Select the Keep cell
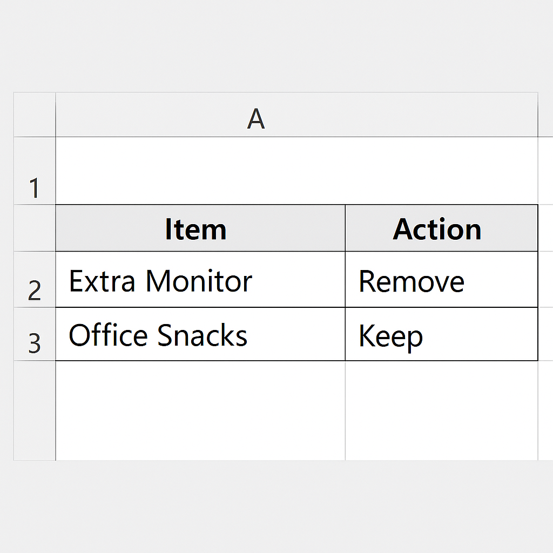This screenshot has width=553, height=553. click(x=441, y=334)
